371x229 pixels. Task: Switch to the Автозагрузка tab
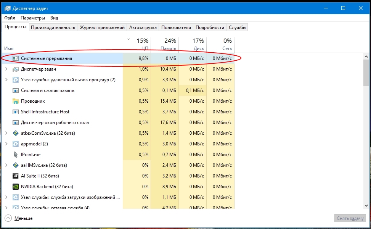coord(143,27)
